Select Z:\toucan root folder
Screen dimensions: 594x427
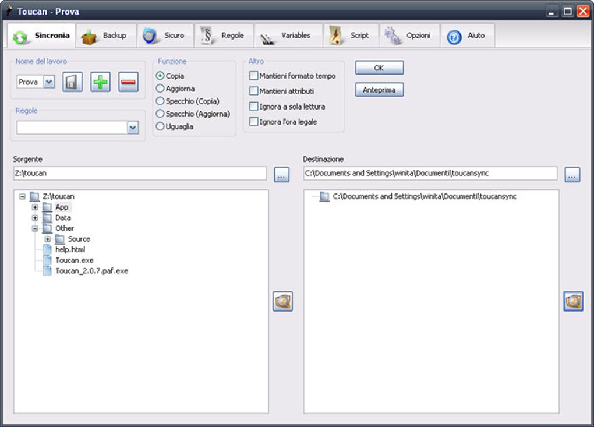(58, 197)
